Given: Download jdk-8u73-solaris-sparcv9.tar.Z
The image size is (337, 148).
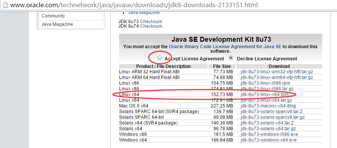Looking at the screenshot, I should pos(272,112).
